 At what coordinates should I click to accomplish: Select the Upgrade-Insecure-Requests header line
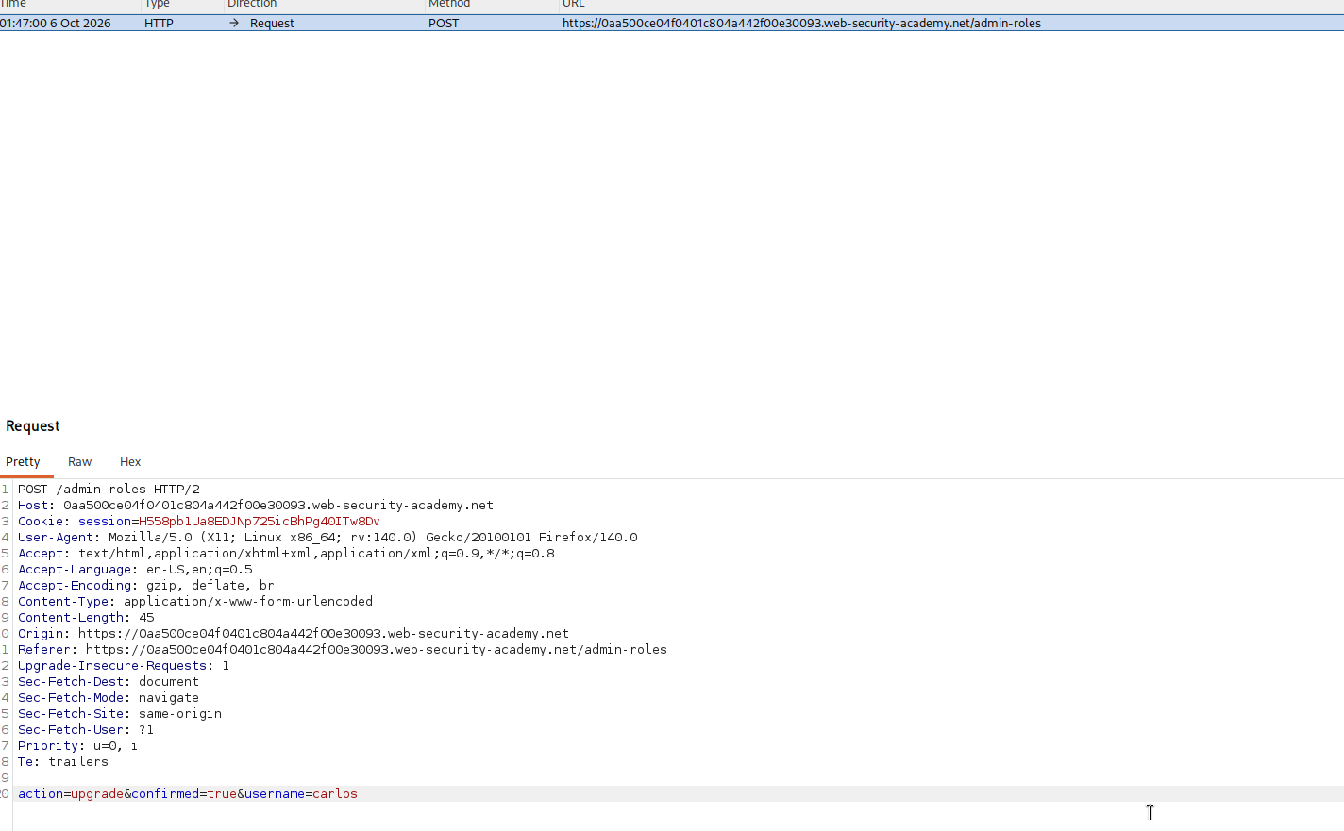coord(124,666)
